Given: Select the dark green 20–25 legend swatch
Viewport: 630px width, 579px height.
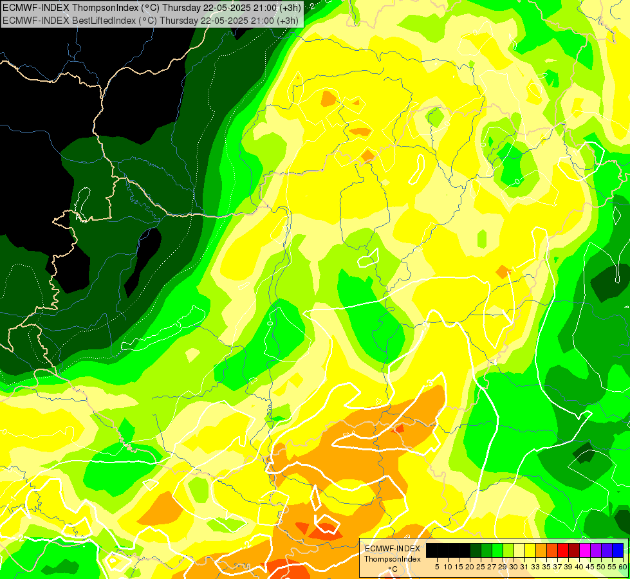Looking at the screenshot, I should [x=476, y=550].
